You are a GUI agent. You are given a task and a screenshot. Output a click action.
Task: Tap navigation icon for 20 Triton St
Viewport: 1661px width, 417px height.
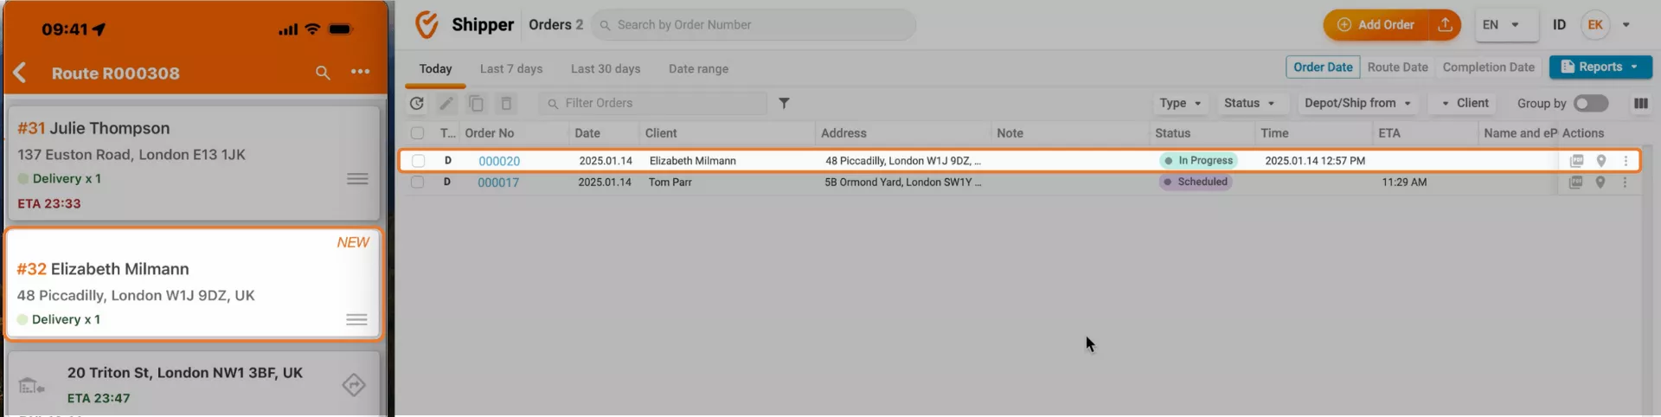354,384
